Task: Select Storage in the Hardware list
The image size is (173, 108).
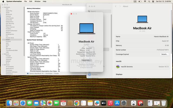Action: point(8,49)
